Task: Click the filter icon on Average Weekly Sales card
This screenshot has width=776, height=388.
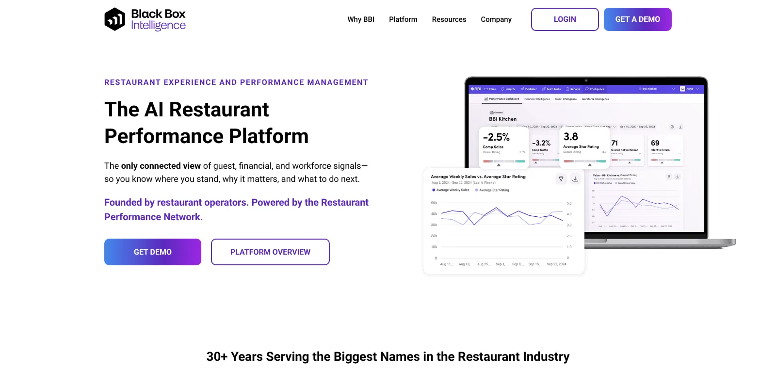Action: tap(561, 179)
